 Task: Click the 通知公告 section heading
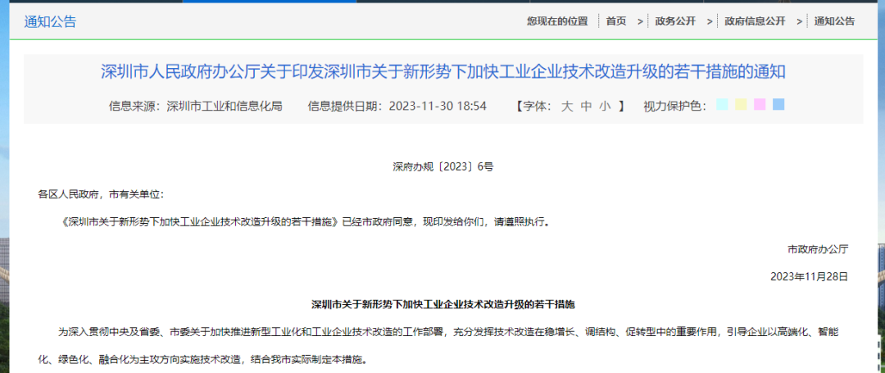point(50,22)
